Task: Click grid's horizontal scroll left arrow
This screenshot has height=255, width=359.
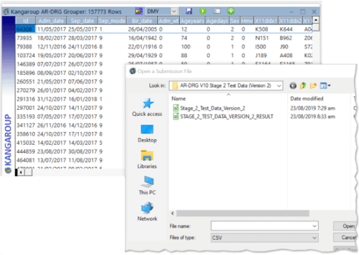Action: (21, 172)
